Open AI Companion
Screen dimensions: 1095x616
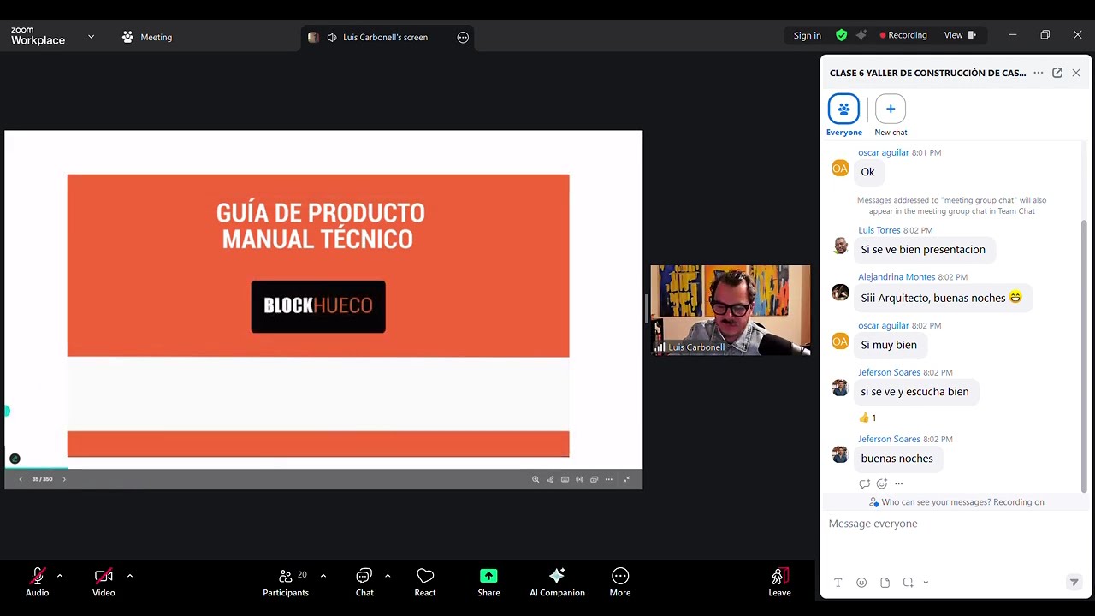[557, 582]
